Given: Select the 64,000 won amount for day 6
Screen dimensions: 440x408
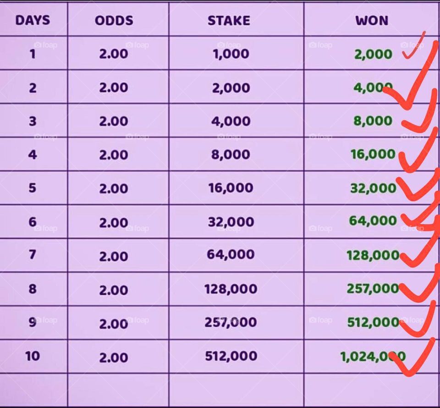Looking at the screenshot, I should point(373,221).
